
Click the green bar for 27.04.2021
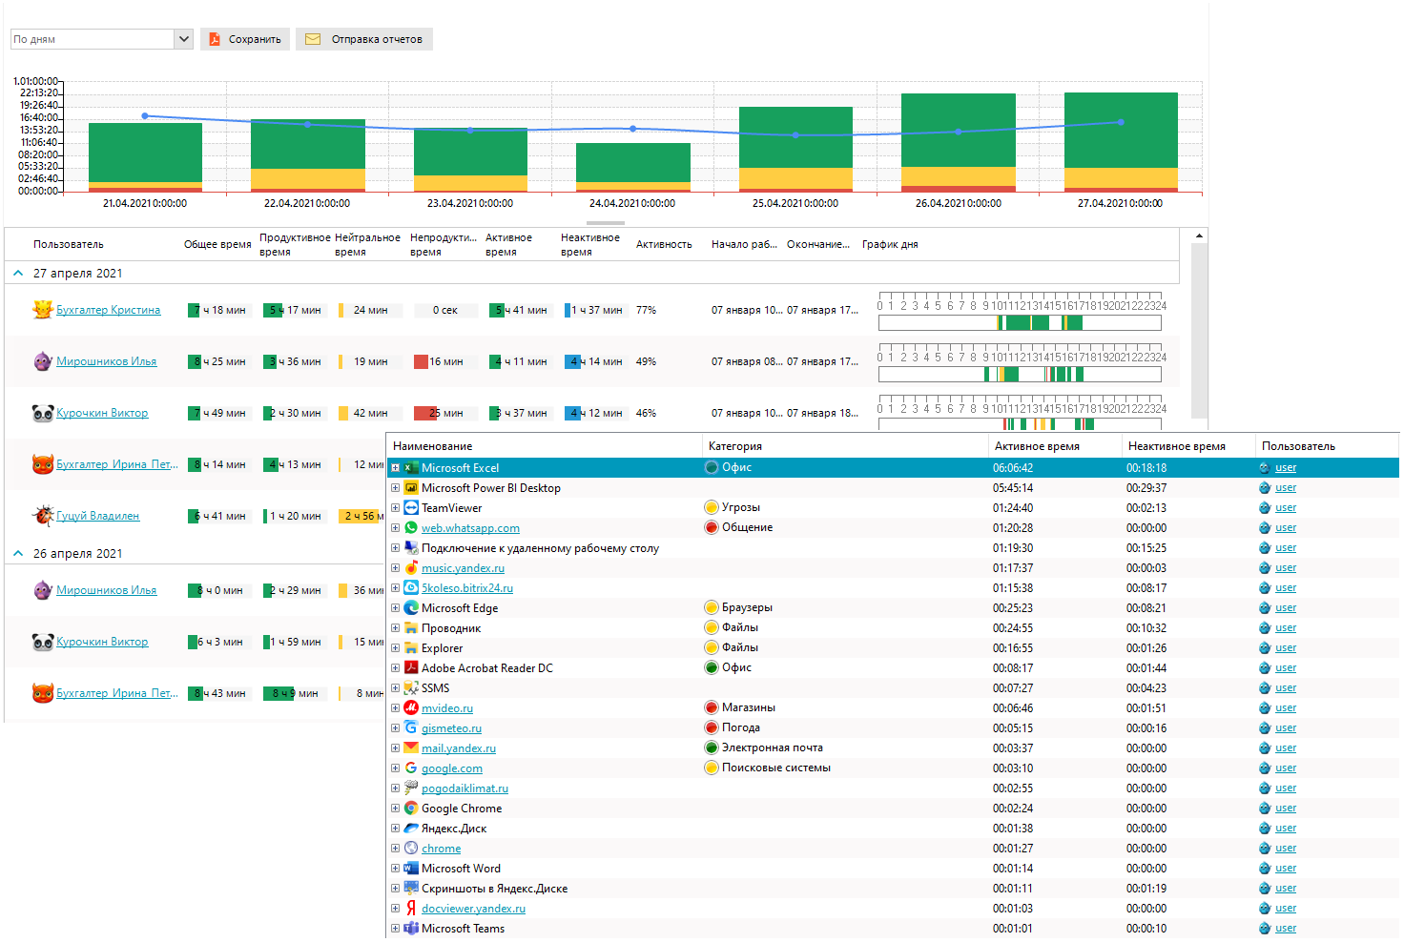1121,130
